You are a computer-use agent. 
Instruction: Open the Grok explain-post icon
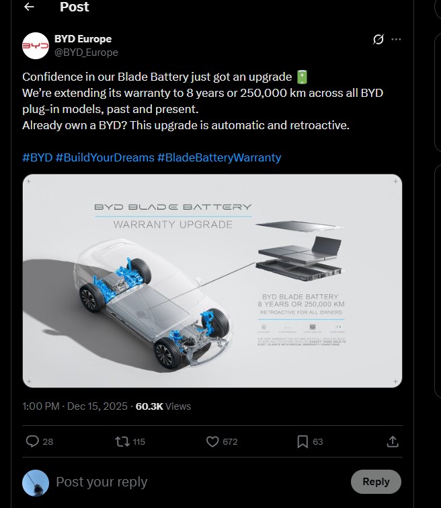(378, 39)
